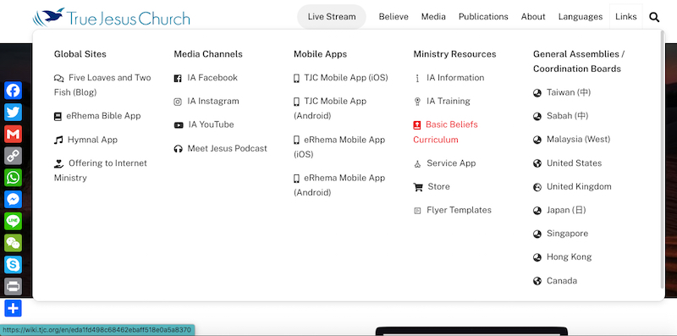Image resolution: width=677 pixels, height=336 pixels.
Task: Print page using sidebar printer icon
Action: [13, 287]
